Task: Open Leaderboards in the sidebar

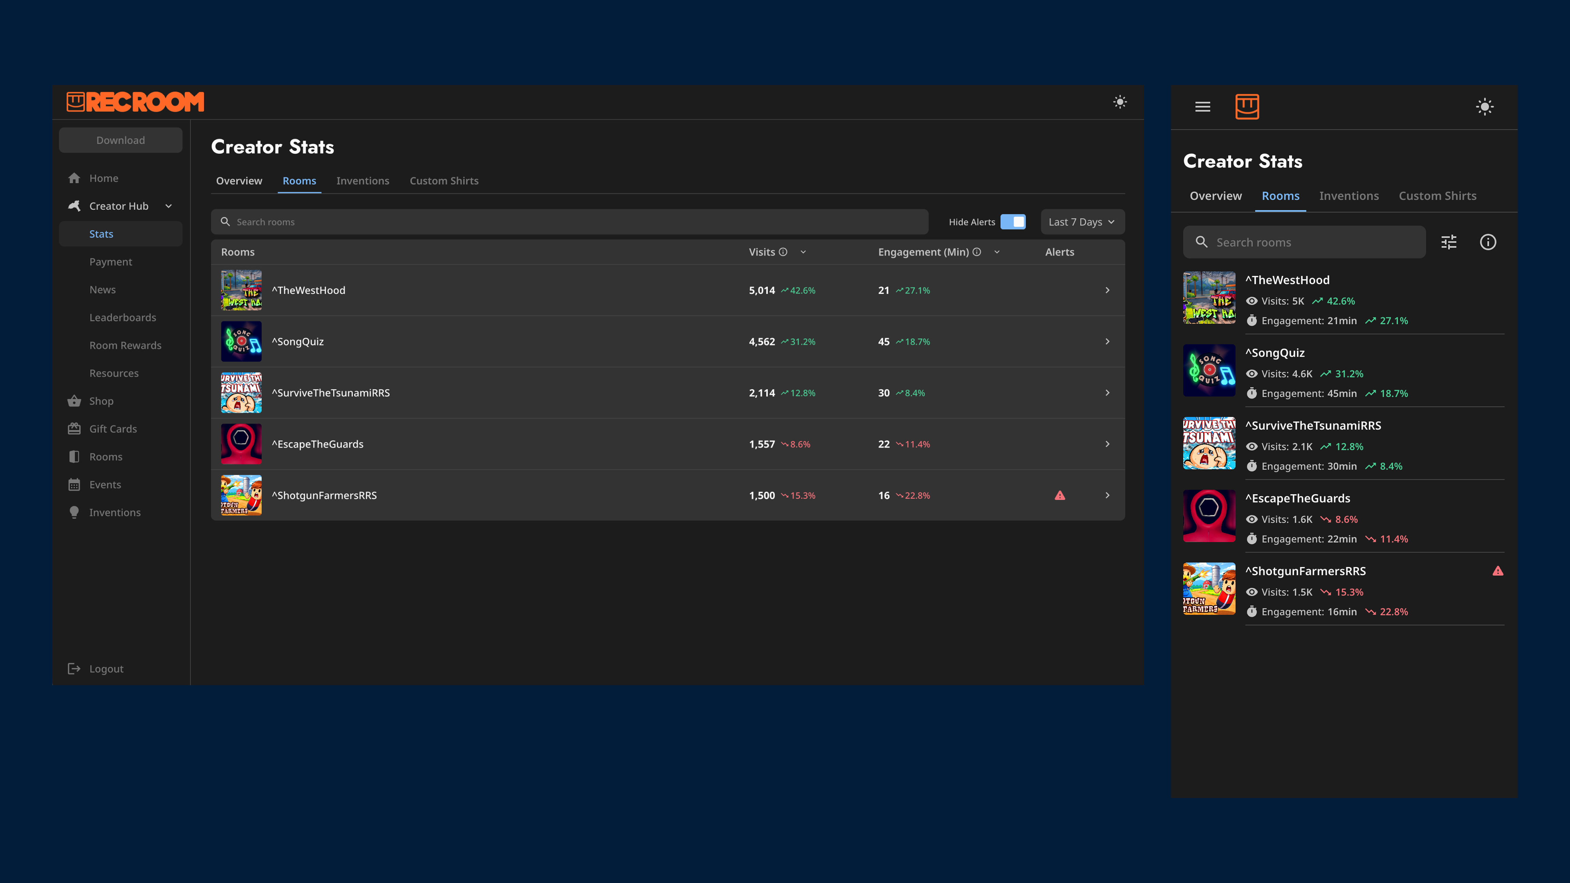Action: pos(123,317)
